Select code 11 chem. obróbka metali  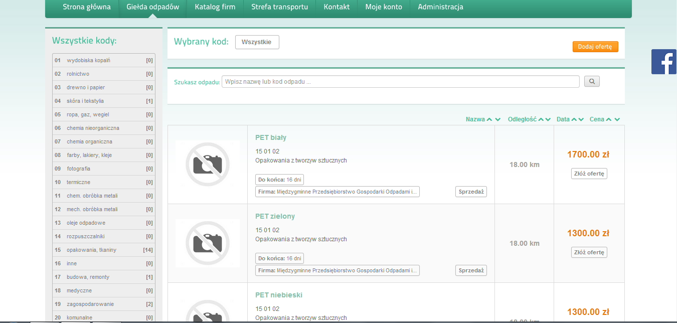(x=104, y=196)
